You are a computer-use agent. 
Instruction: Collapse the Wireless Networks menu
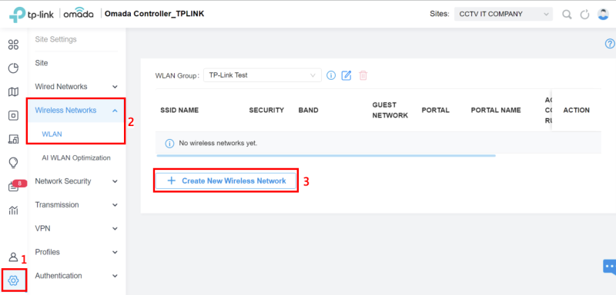(x=76, y=111)
